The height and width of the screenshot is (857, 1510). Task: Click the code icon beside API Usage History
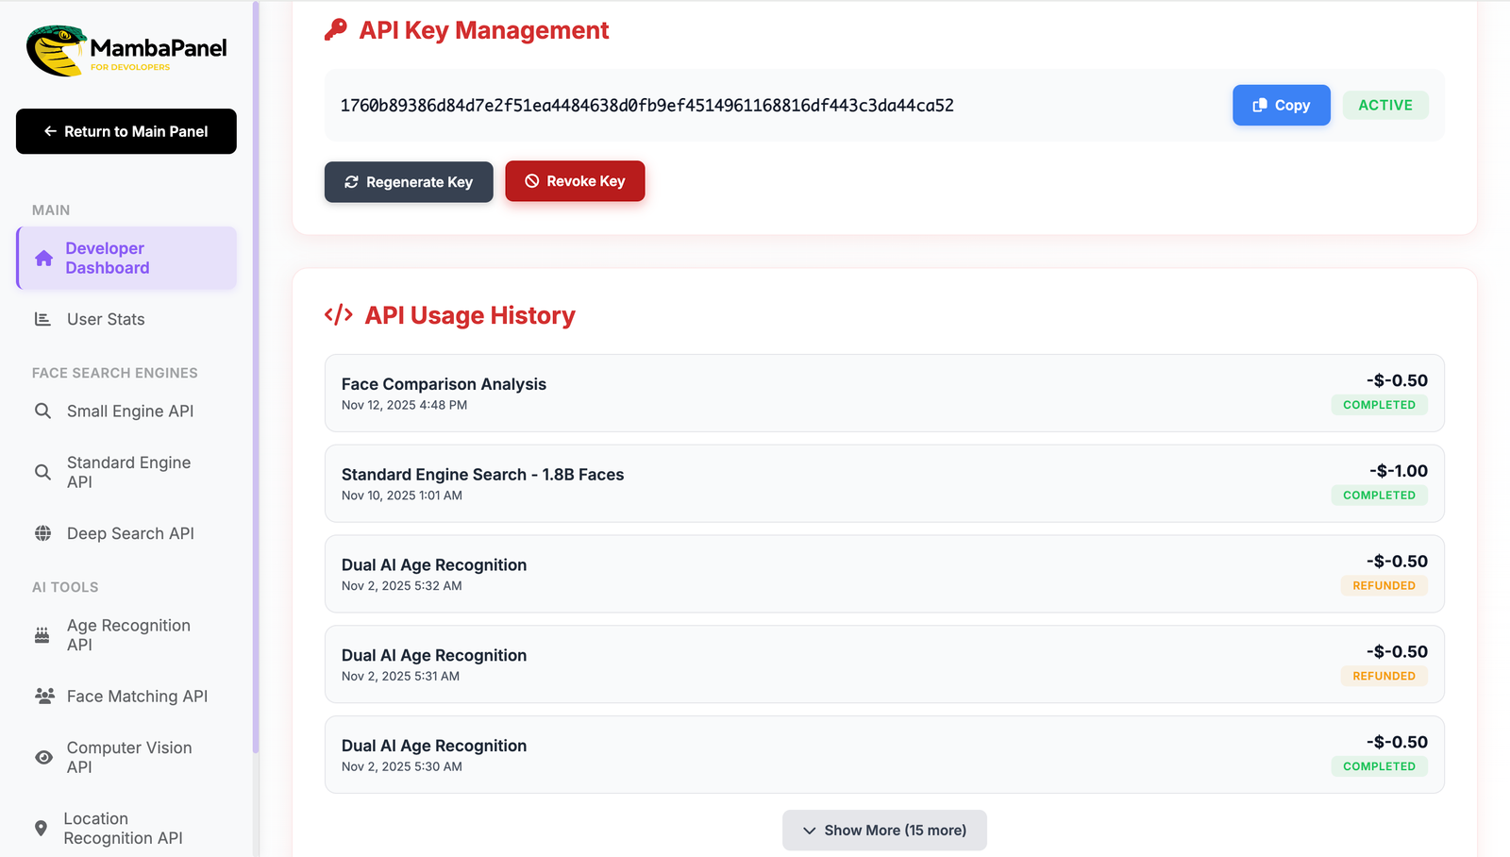337,315
